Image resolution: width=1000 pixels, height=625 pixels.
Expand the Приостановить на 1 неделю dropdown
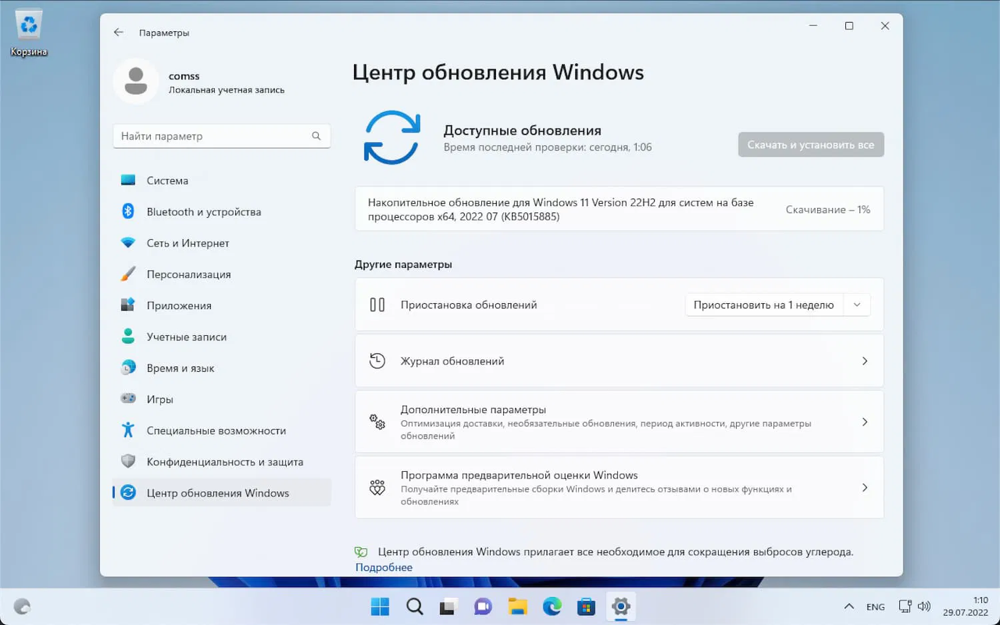click(x=857, y=305)
